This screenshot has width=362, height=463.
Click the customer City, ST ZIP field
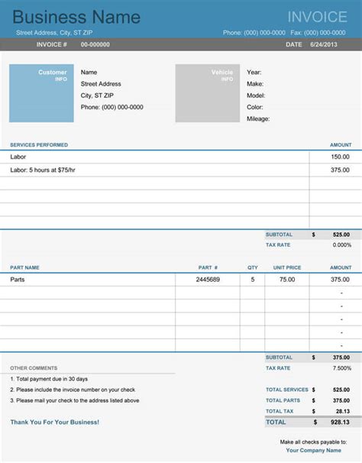pyautogui.click(x=97, y=96)
